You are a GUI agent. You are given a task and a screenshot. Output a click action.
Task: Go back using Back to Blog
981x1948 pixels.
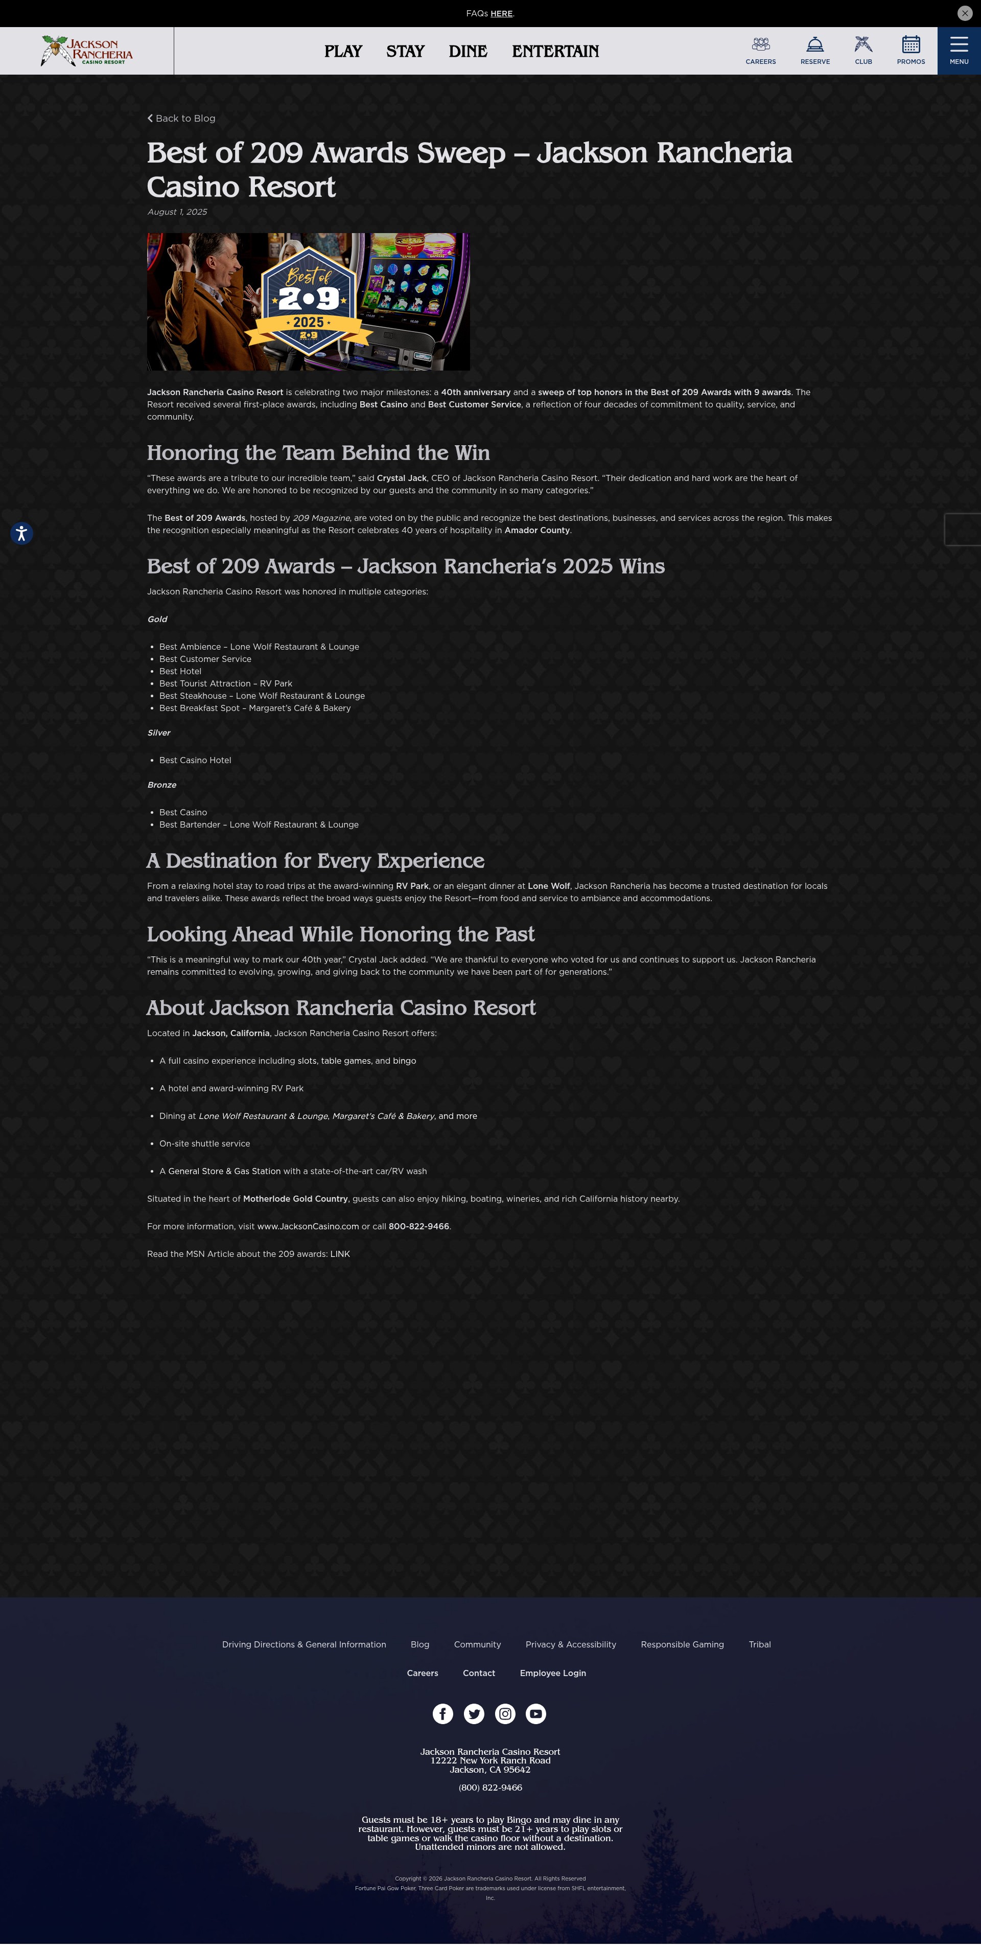(181, 118)
